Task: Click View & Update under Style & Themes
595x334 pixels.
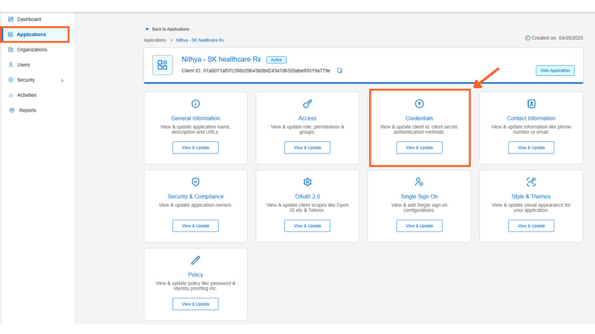Action: tap(531, 226)
